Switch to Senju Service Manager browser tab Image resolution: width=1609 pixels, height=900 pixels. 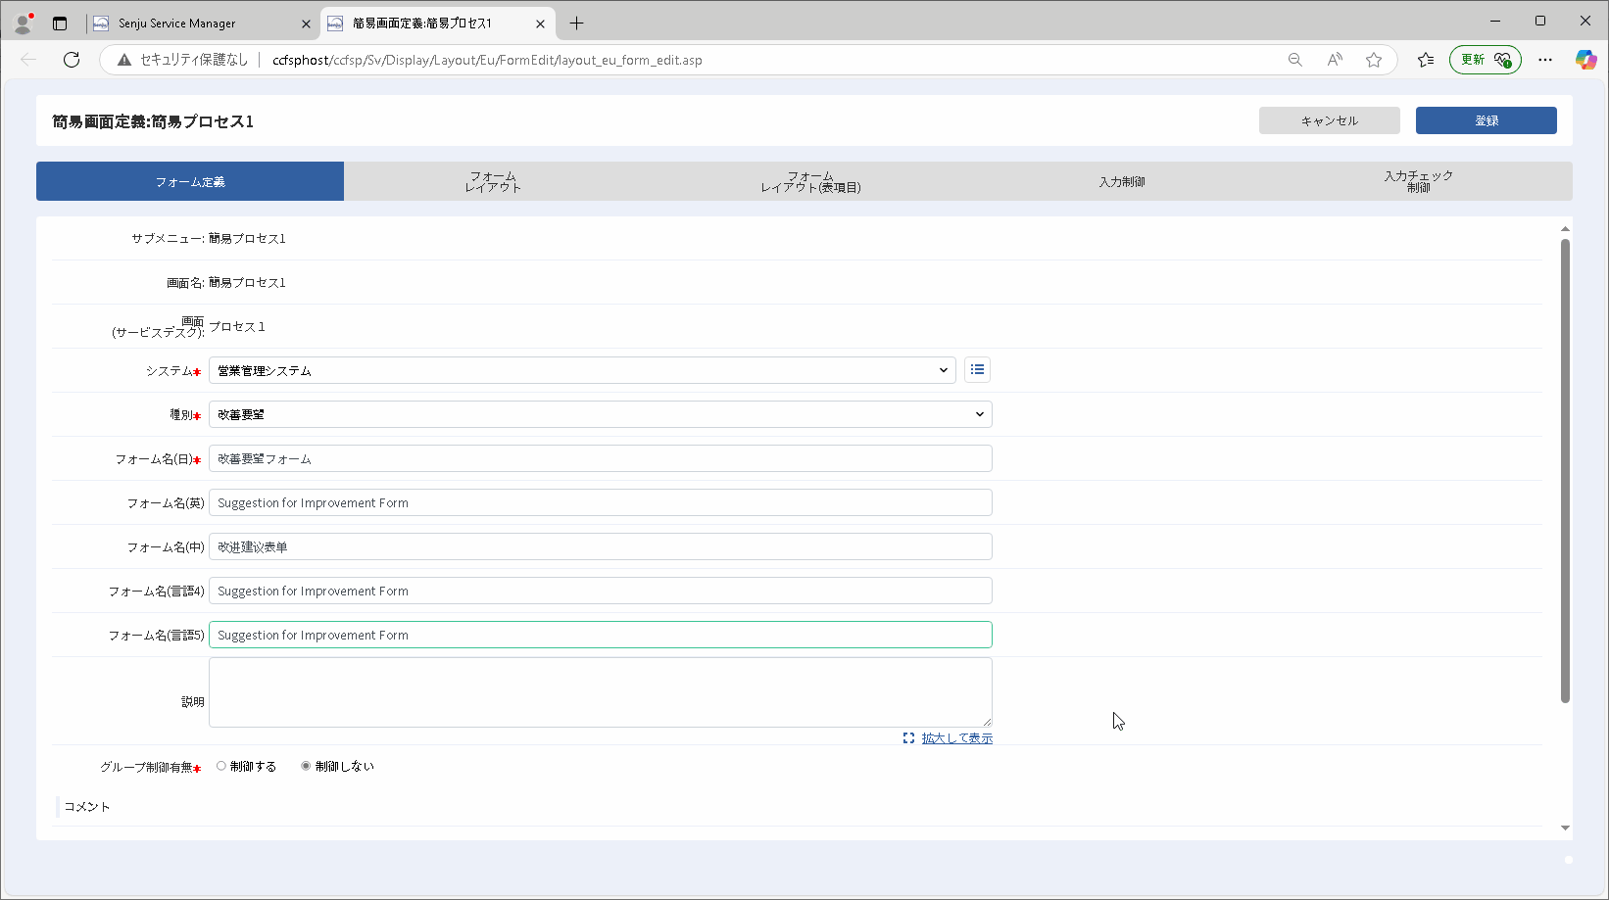pos(201,24)
